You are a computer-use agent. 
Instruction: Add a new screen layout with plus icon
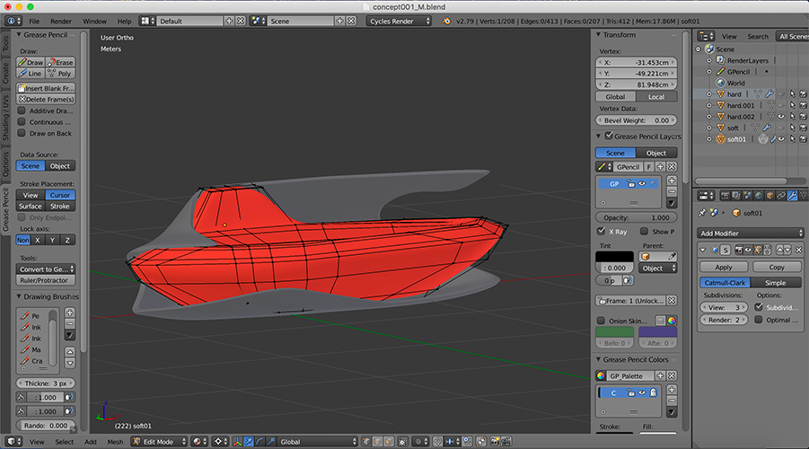[229, 21]
